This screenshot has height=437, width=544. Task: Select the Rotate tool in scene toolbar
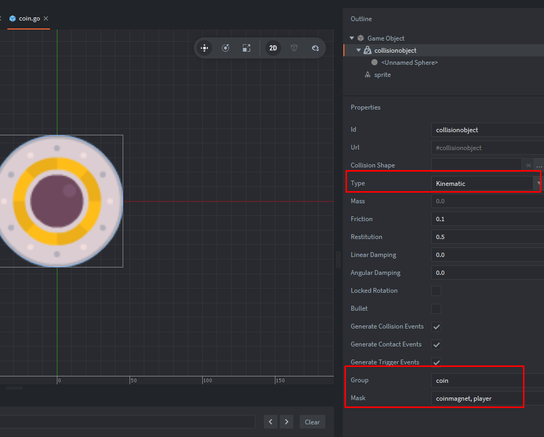point(225,48)
